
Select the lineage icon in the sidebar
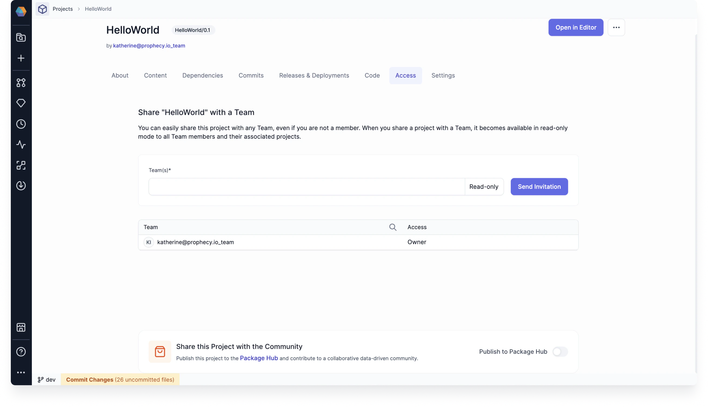21,165
